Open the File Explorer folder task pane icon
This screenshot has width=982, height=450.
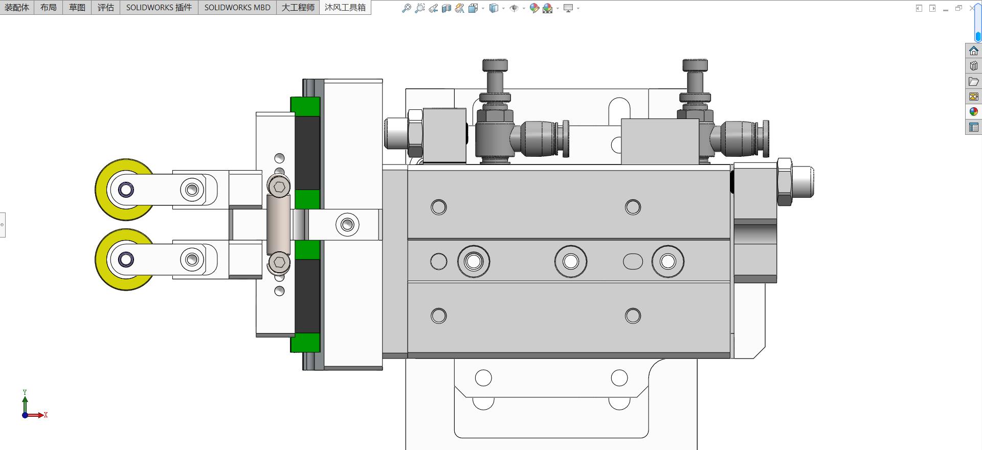pyautogui.click(x=974, y=81)
